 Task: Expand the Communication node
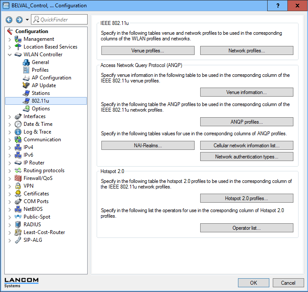click(x=9, y=140)
